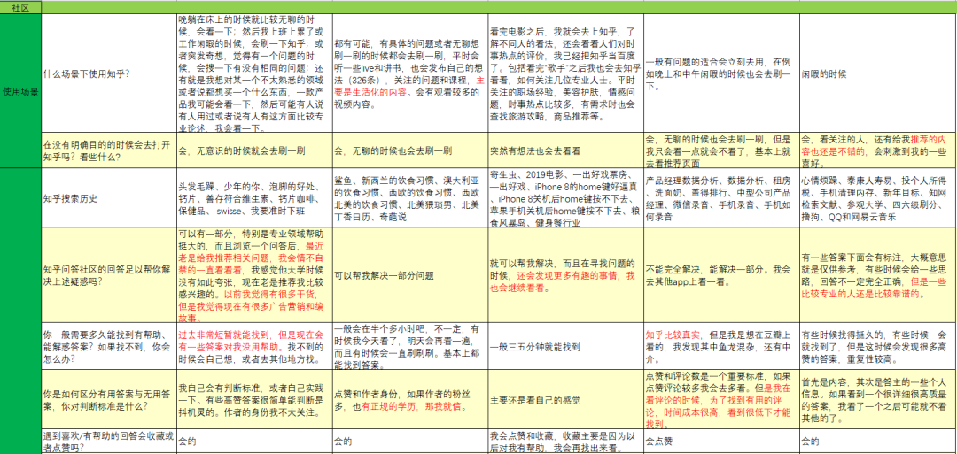Select question 遇到喜欢/有帮助的回答会收藏或者点赞吗
957x454 pixels.
pyautogui.click(x=109, y=442)
